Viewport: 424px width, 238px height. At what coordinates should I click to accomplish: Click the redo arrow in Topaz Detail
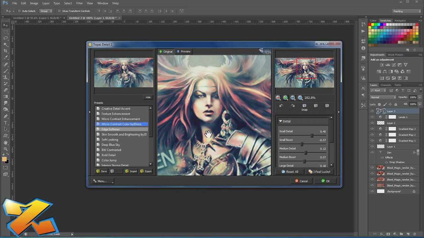[x=293, y=106]
